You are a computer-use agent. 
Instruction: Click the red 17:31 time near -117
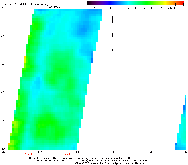click(28, 154)
